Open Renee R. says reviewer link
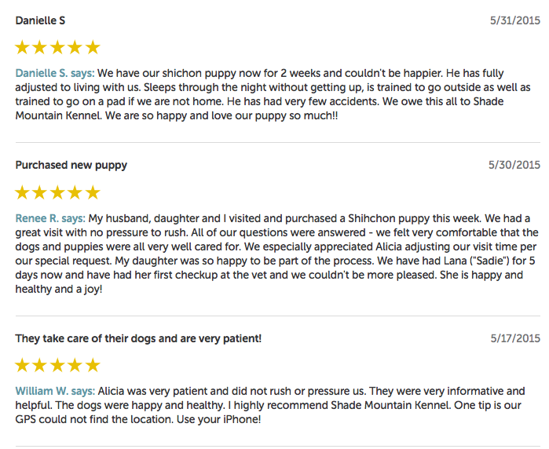This screenshot has width=549, height=449. [x=50, y=218]
